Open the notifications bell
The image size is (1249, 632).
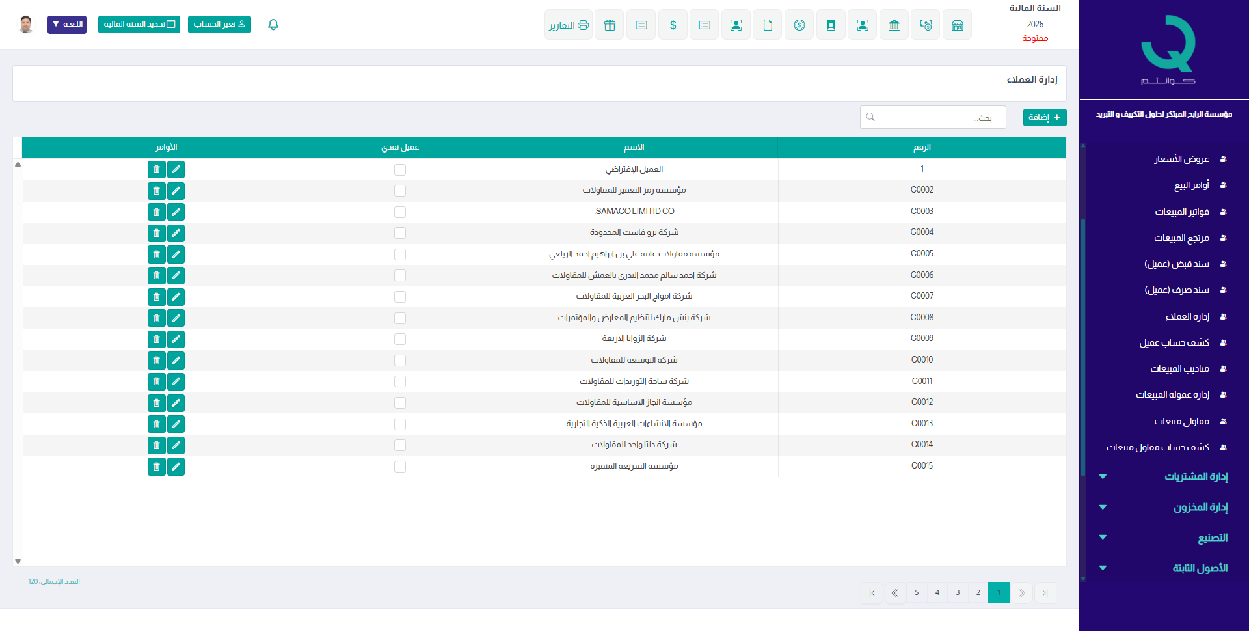(x=273, y=25)
